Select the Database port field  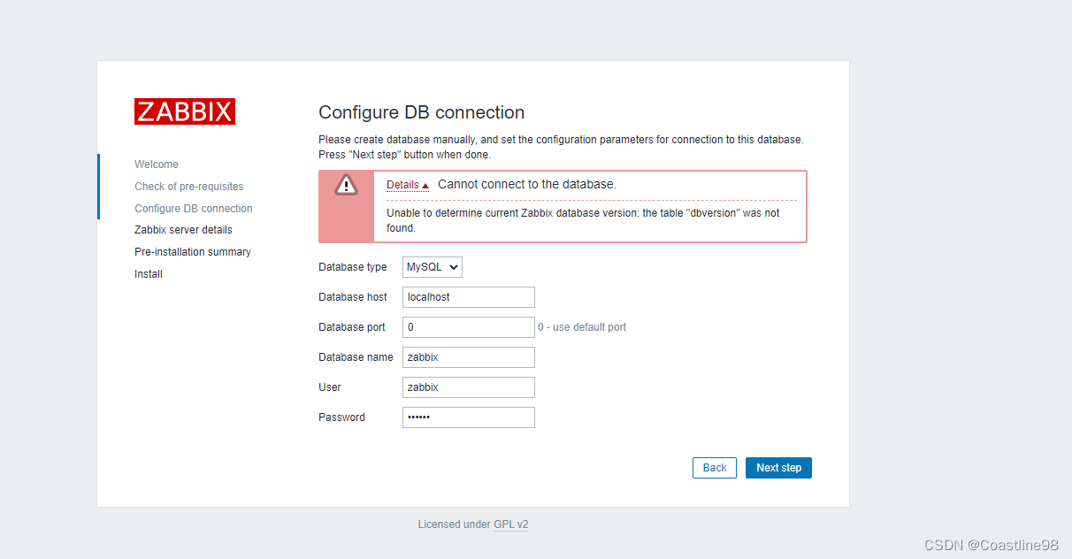coord(468,326)
